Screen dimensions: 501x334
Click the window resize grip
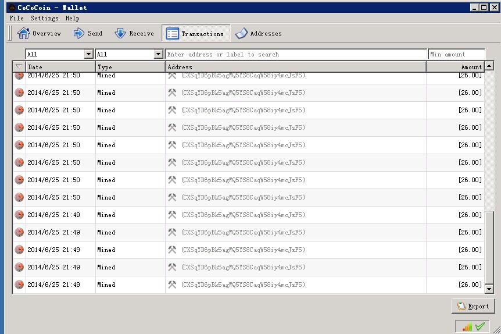[x=497, y=330]
